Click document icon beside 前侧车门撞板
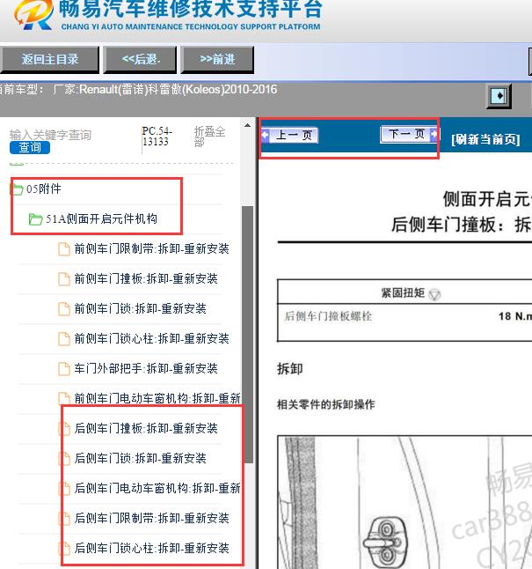532x569 pixels. pos(64,279)
